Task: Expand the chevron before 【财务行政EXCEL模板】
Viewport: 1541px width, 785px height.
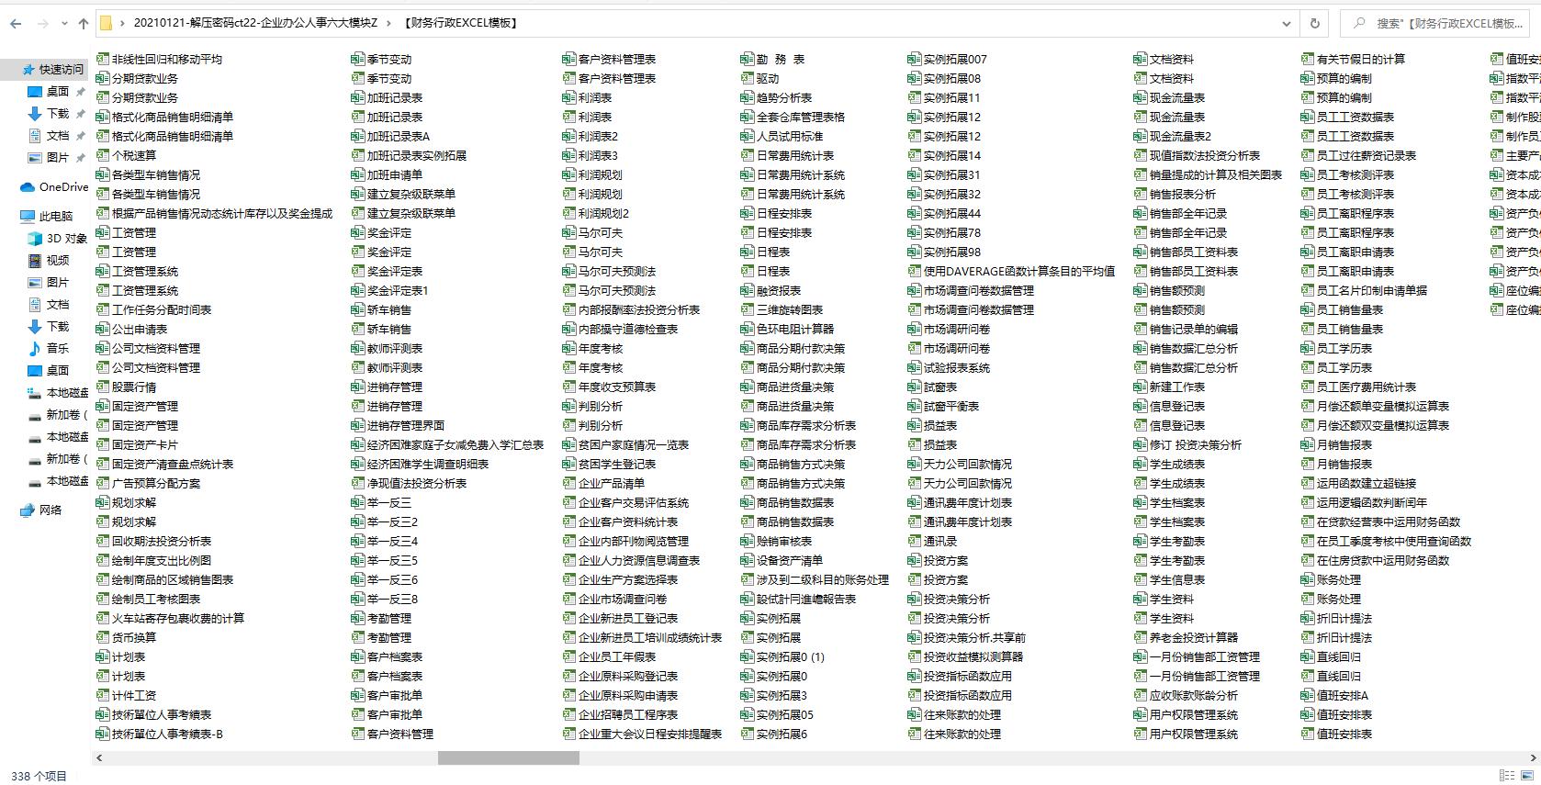Action: click(x=388, y=23)
